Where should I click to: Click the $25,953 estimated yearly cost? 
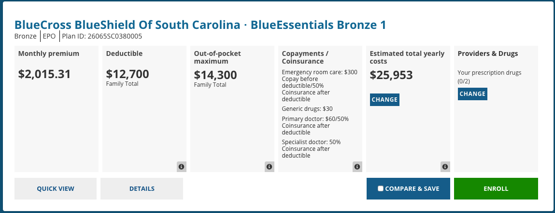[391, 75]
